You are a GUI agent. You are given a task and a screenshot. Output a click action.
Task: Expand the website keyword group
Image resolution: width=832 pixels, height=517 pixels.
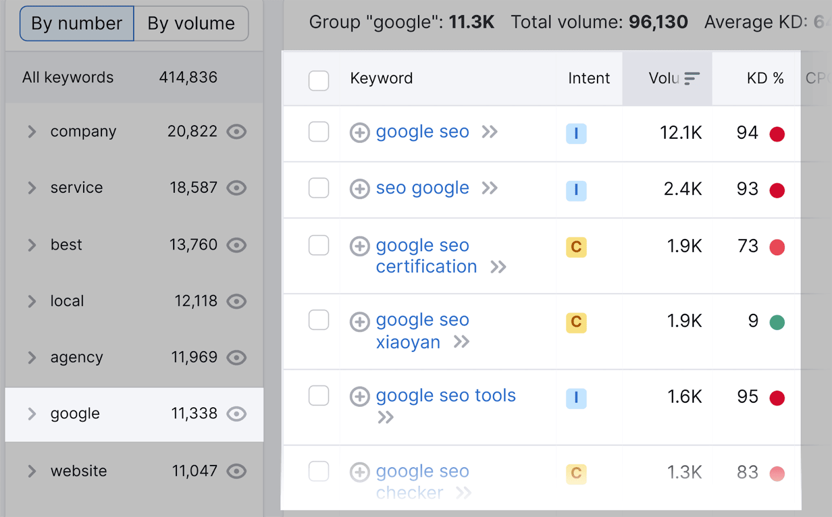click(x=31, y=471)
